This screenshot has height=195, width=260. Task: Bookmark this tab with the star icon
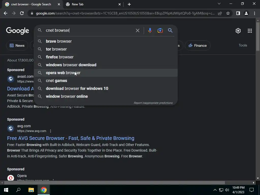(228, 13)
